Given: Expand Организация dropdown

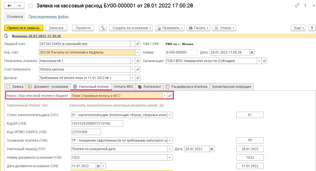Looking at the screenshot, I should [259, 61].
